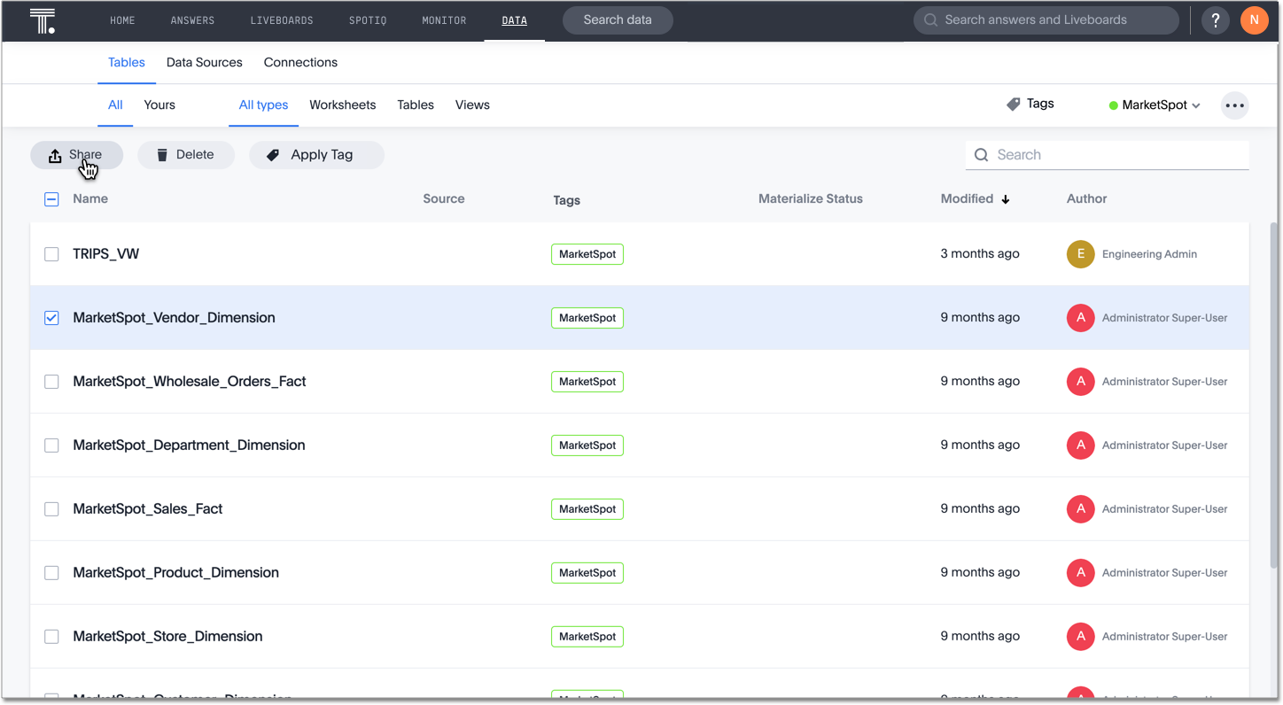Click the Search data button

pyautogui.click(x=618, y=20)
